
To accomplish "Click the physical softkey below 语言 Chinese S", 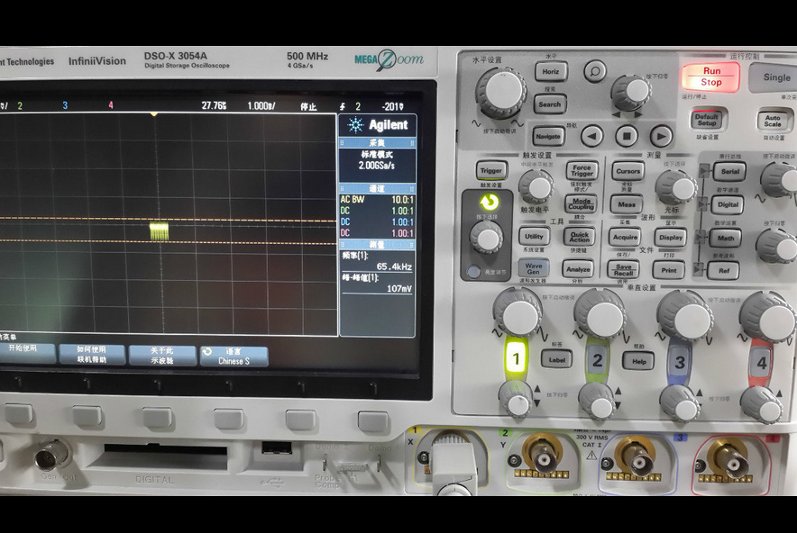I will point(228,420).
